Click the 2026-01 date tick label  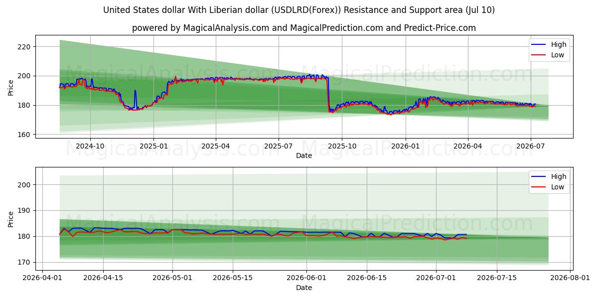click(x=405, y=146)
